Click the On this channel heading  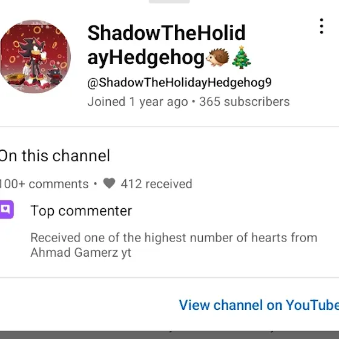point(54,156)
